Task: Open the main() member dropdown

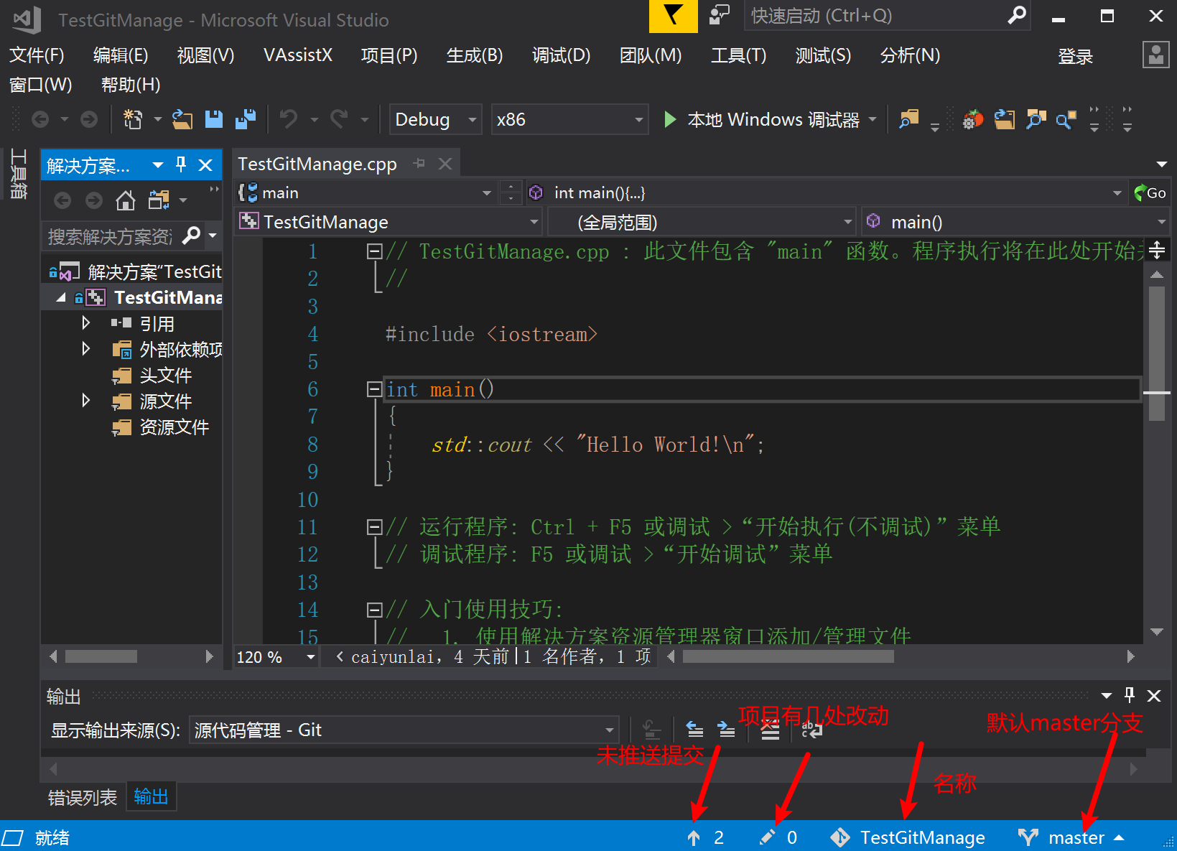Action: 1015,222
